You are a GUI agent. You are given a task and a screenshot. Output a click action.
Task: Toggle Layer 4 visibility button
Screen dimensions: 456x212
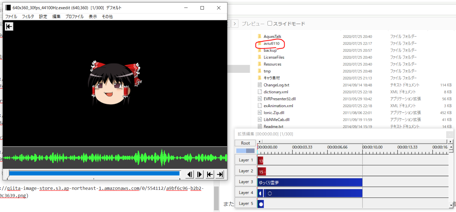[x=245, y=193]
